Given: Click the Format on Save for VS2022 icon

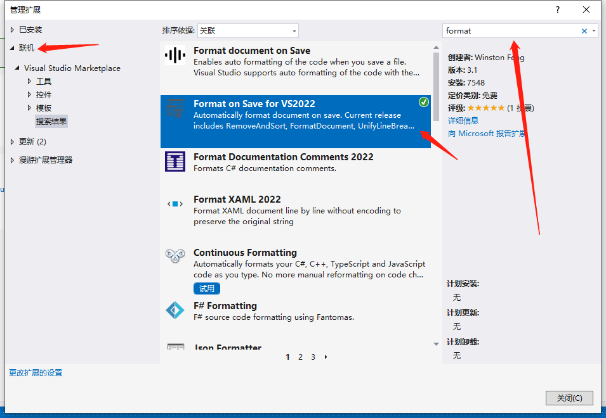Looking at the screenshot, I should tap(175, 108).
